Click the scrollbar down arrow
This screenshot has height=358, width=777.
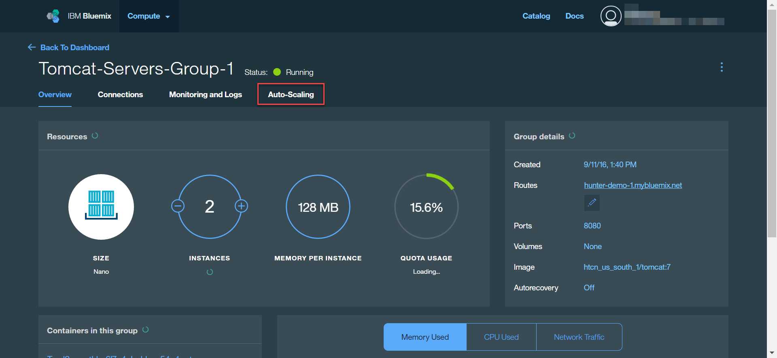point(772,353)
